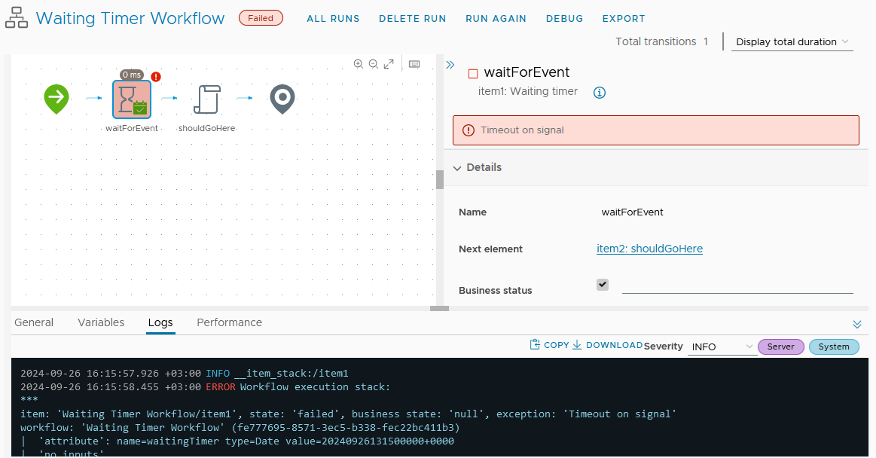Image resolution: width=876 pixels, height=458 pixels.
Task: Click the DOWNLOAD logs button
Action: click(607, 345)
